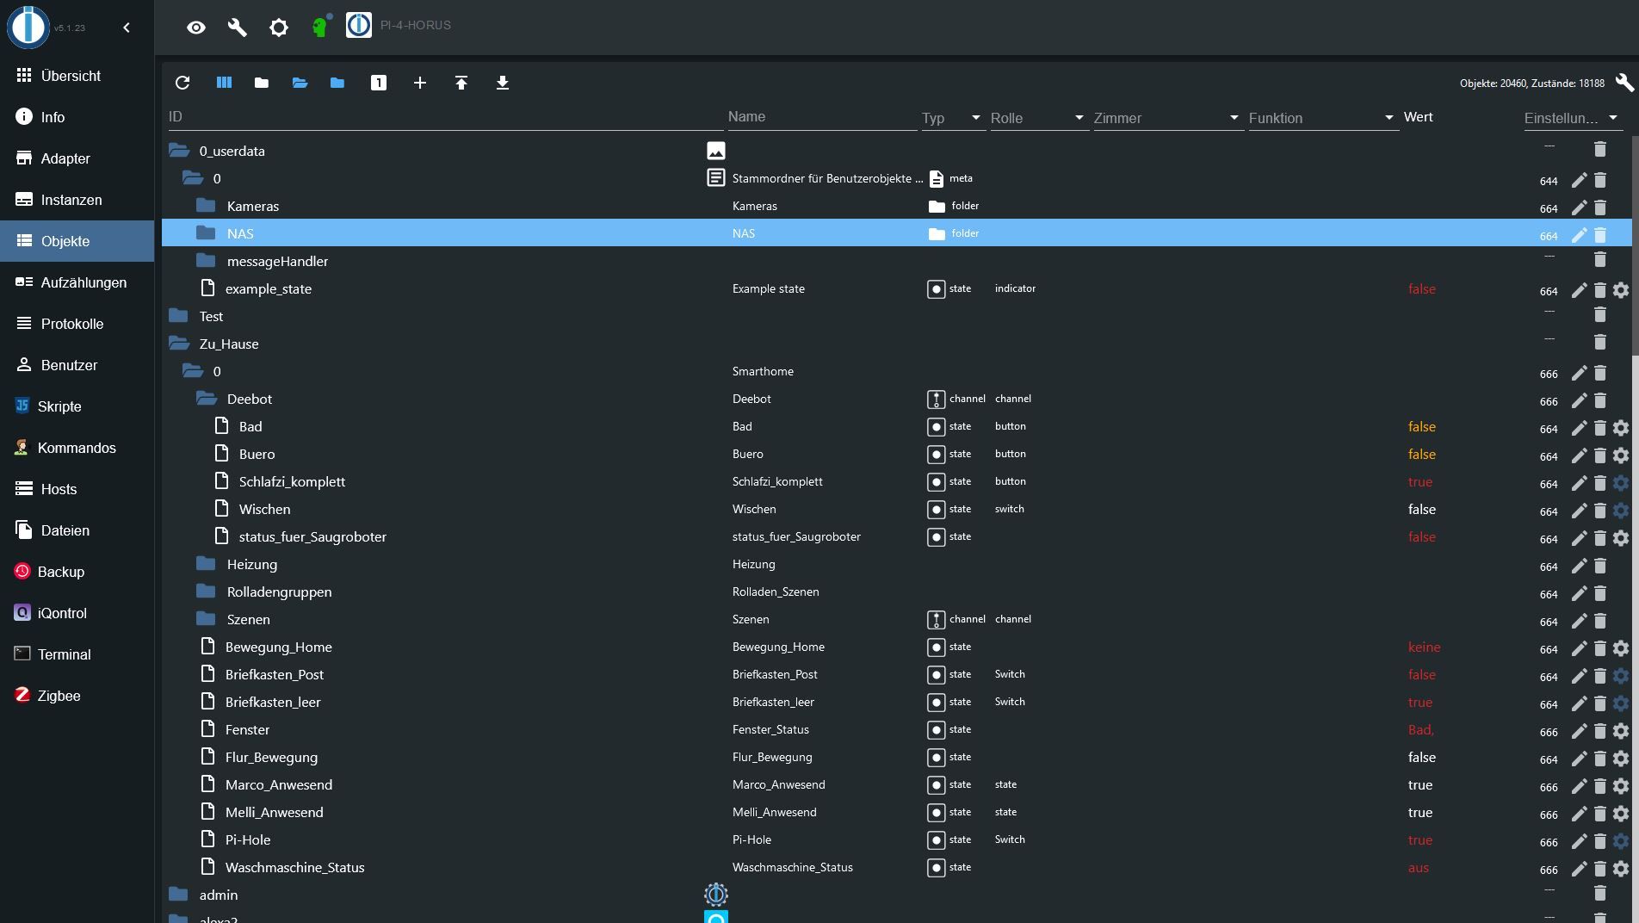The image size is (1639, 923).
Task: Open Aufzählungen in the sidebar
Action: (77, 282)
